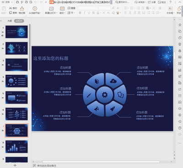183x168 pixels.
Task: Click the Share (分享) button
Action: 152,2
